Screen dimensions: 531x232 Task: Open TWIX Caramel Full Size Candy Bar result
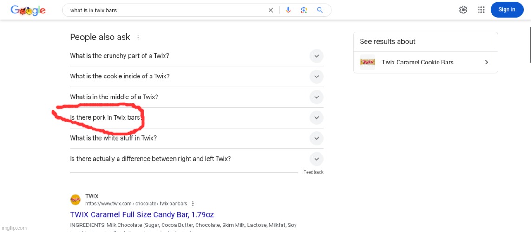142,215
